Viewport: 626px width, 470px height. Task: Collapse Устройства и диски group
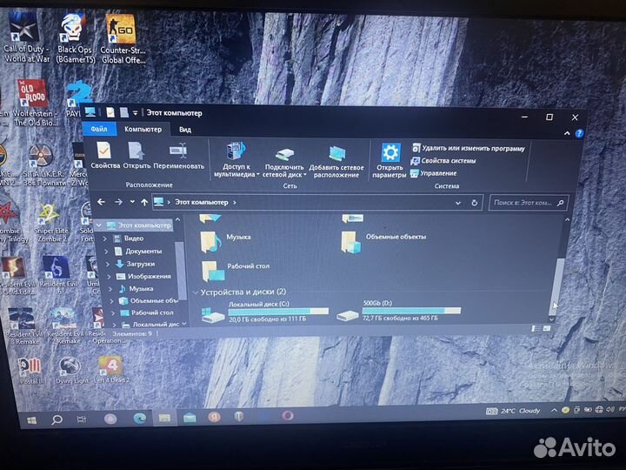click(x=196, y=292)
